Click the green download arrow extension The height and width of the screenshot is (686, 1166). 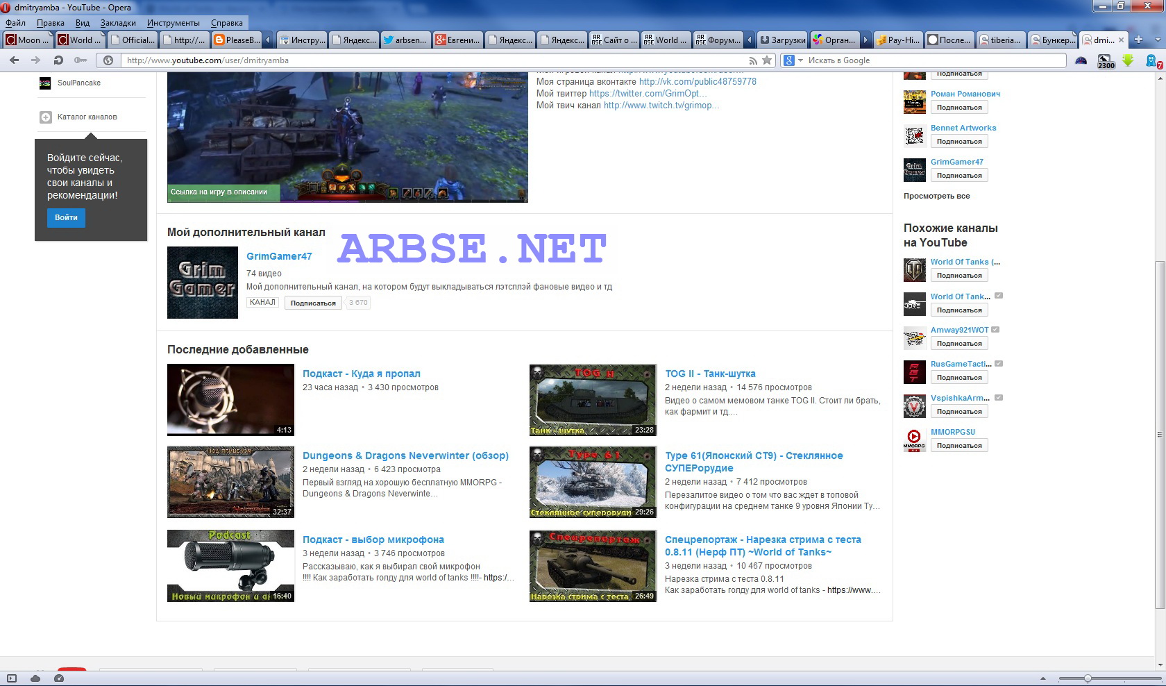[1128, 60]
